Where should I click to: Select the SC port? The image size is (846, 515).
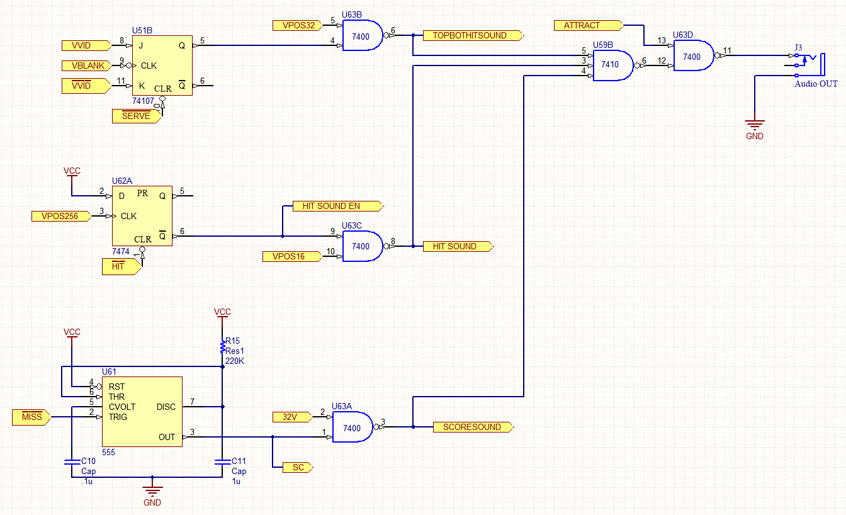pos(298,467)
